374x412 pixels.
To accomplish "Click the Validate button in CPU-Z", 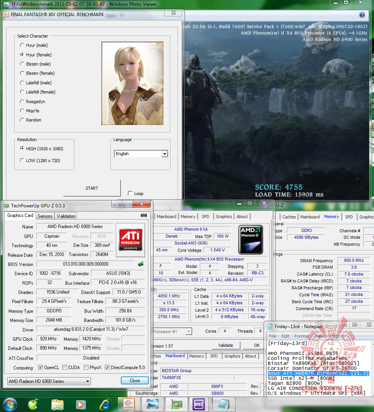I will click(226, 345).
